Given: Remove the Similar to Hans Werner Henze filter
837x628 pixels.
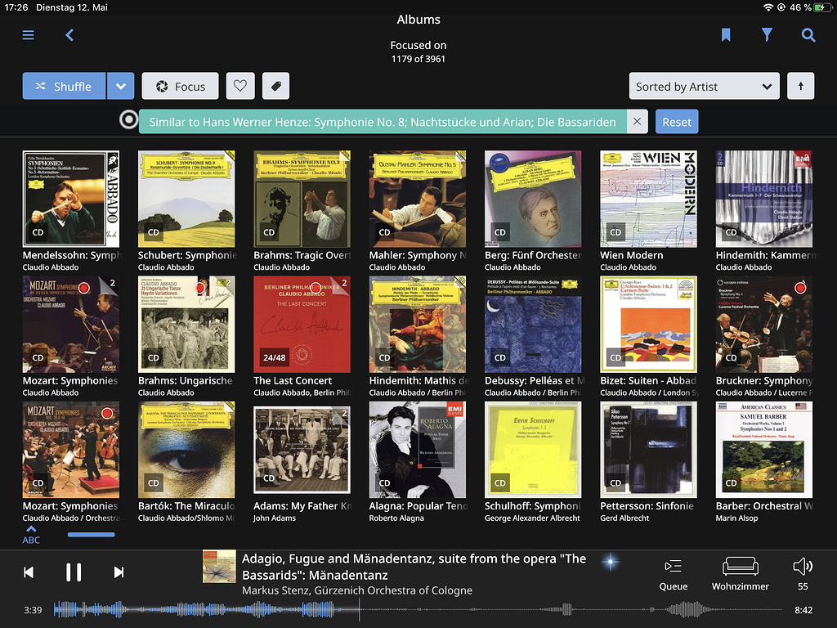Looking at the screenshot, I should (637, 122).
